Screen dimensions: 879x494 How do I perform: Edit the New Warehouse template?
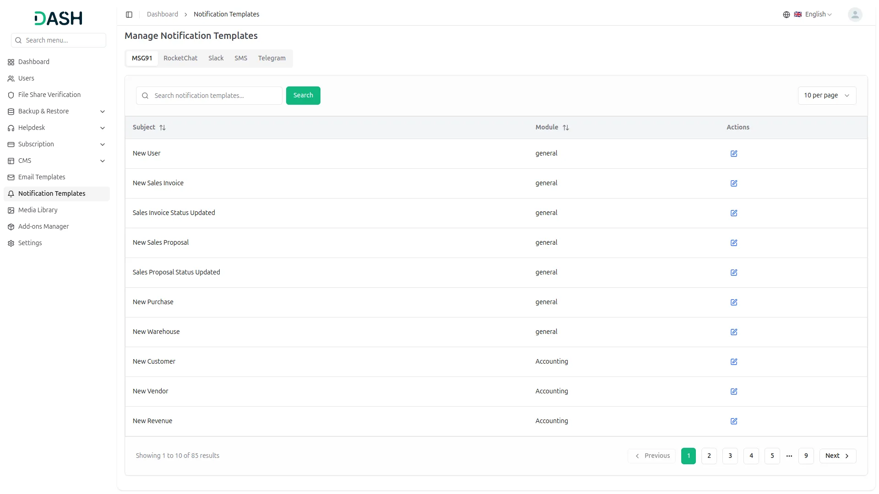tap(733, 332)
